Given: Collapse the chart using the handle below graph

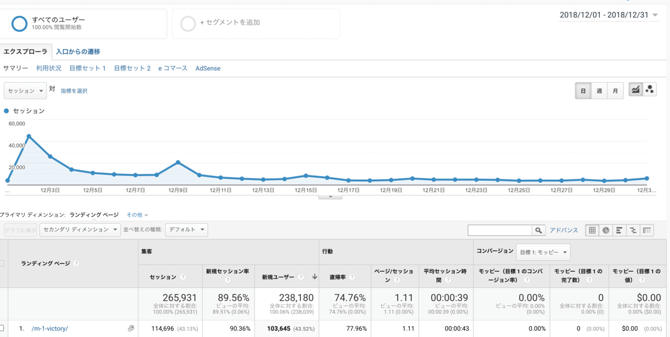Looking at the screenshot, I should pos(330,196).
